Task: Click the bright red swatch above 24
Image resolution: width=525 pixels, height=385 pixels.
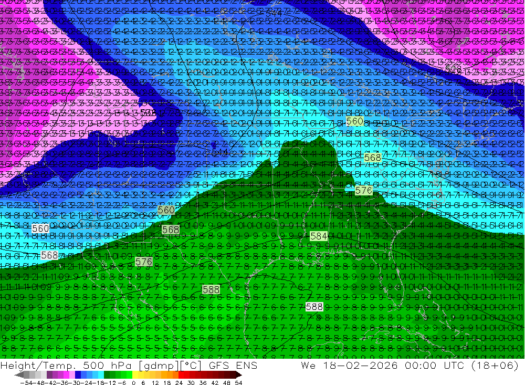Action: pyautogui.click(x=182, y=374)
